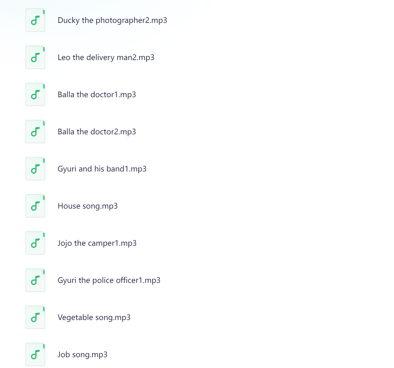The image size is (394, 368).
Task: Open the House song.mp3 file name
Action: pyautogui.click(x=88, y=206)
